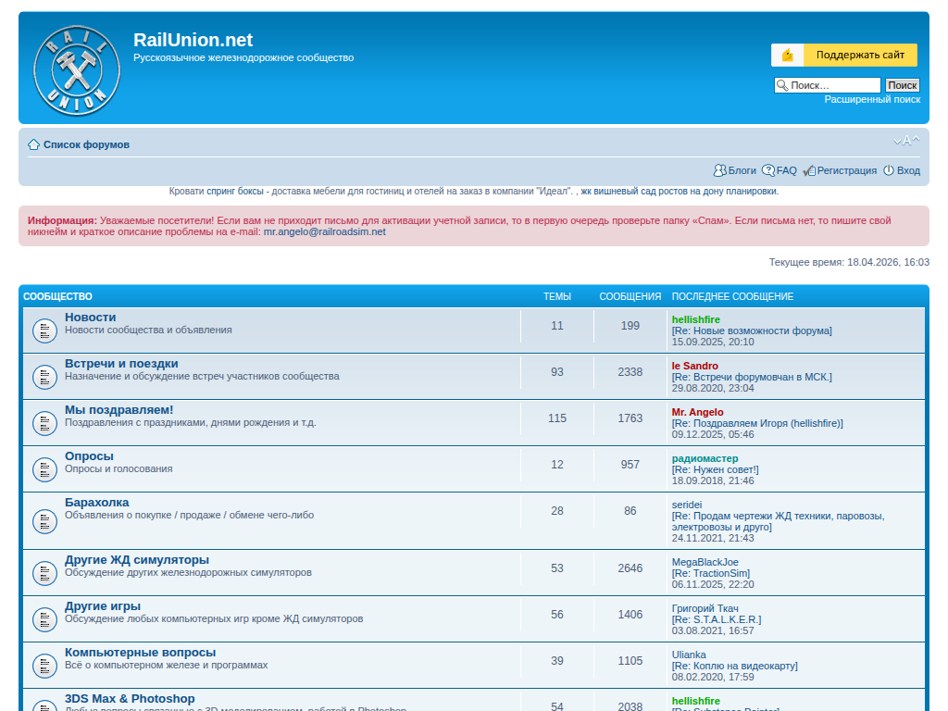The width and height of the screenshot is (948, 711).
Task: Open last post Re: TractionSim
Action: click(x=710, y=573)
